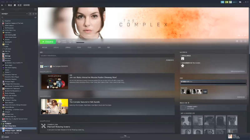Click the sort arrow button beside the filter dropdown
The width and height of the screenshot is (250, 140).
[x=30, y=14]
